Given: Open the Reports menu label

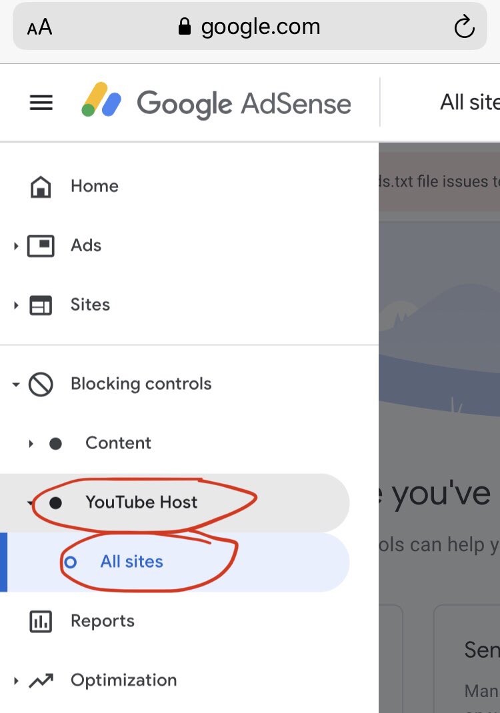Looking at the screenshot, I should tap(103, 620).
